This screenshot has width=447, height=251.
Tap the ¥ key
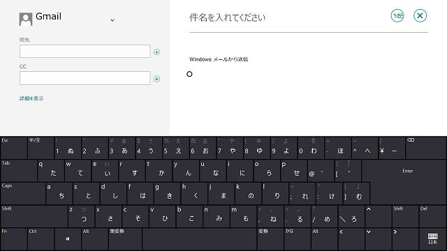(x=392, y=148)
